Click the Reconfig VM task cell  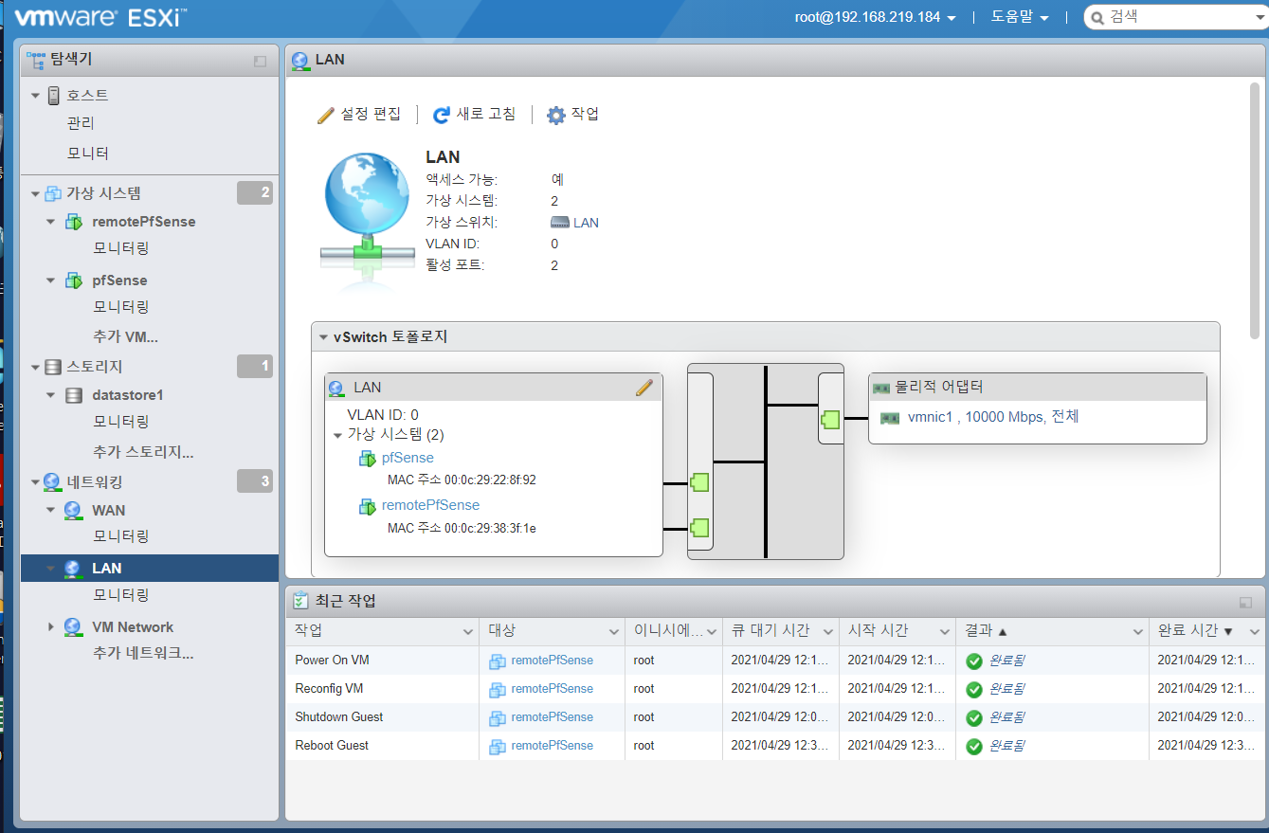point(382,689)
